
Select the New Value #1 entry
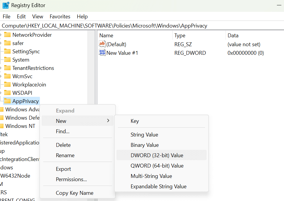(x=122, y=53)
